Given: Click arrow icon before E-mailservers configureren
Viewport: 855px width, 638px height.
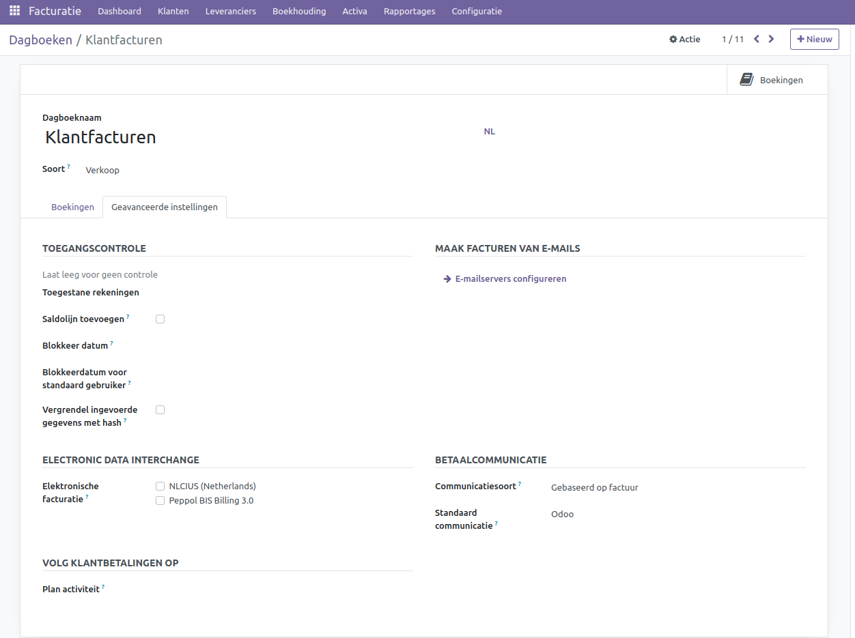Looking at the screenshot, I should (447, 278).
